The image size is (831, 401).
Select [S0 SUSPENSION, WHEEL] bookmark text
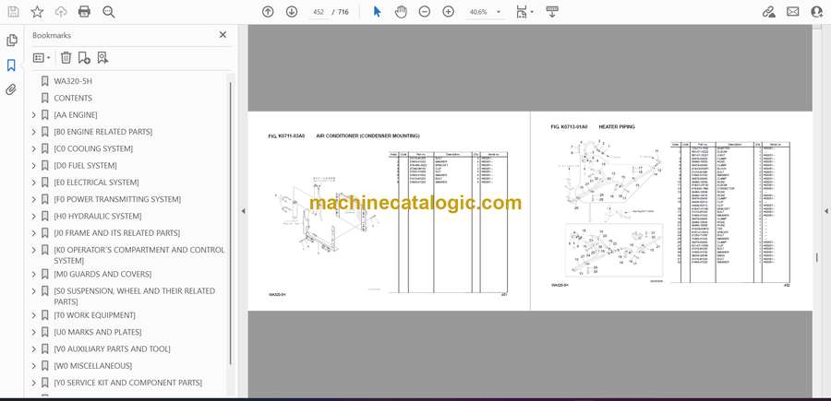coord(134,296)
